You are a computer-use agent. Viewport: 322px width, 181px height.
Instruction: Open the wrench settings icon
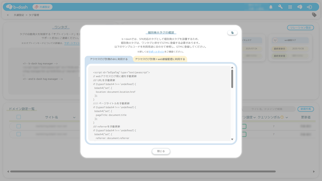point(280,7)
